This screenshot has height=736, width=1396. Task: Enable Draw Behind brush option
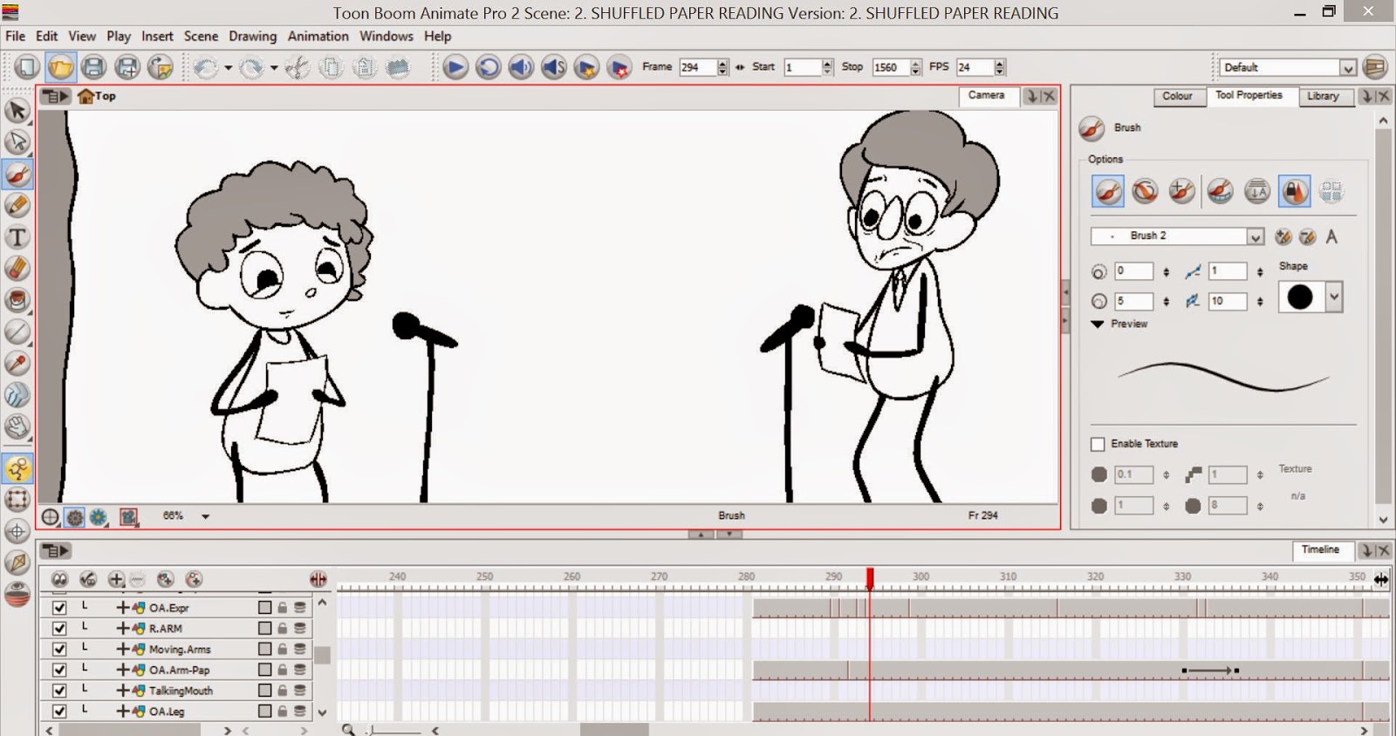1145,191
